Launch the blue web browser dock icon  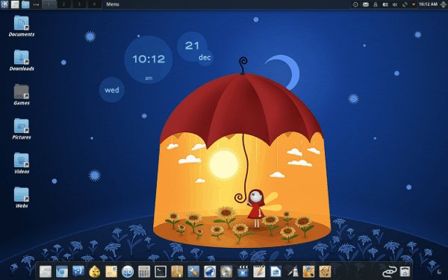[62, 272]
